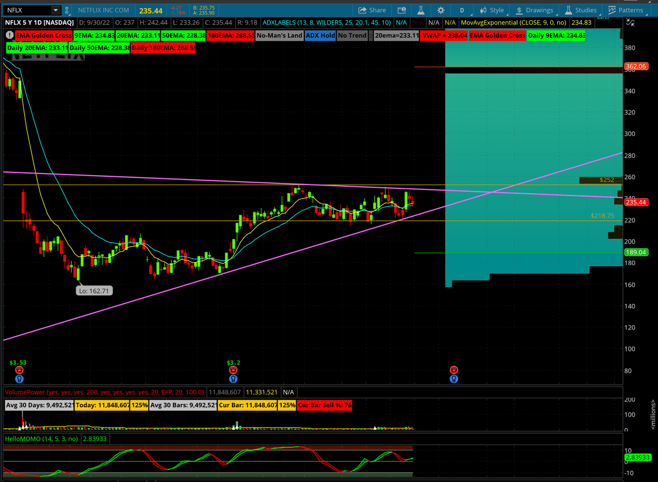Click the No Trend label
The image size is (658, 482).
[351, 35]
